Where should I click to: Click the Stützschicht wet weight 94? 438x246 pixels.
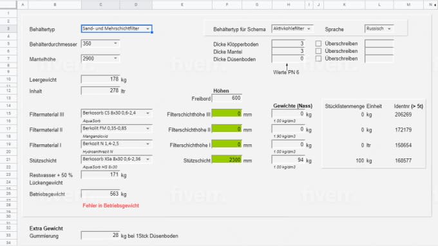(x=288, y=160)
